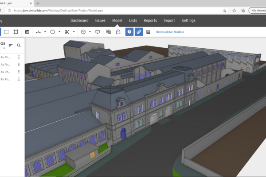
Task: Click the add-to-favorites star-plus icon
Action: click(224, 11)
